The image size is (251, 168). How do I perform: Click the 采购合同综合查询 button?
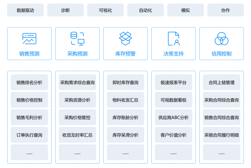(222, 100)
